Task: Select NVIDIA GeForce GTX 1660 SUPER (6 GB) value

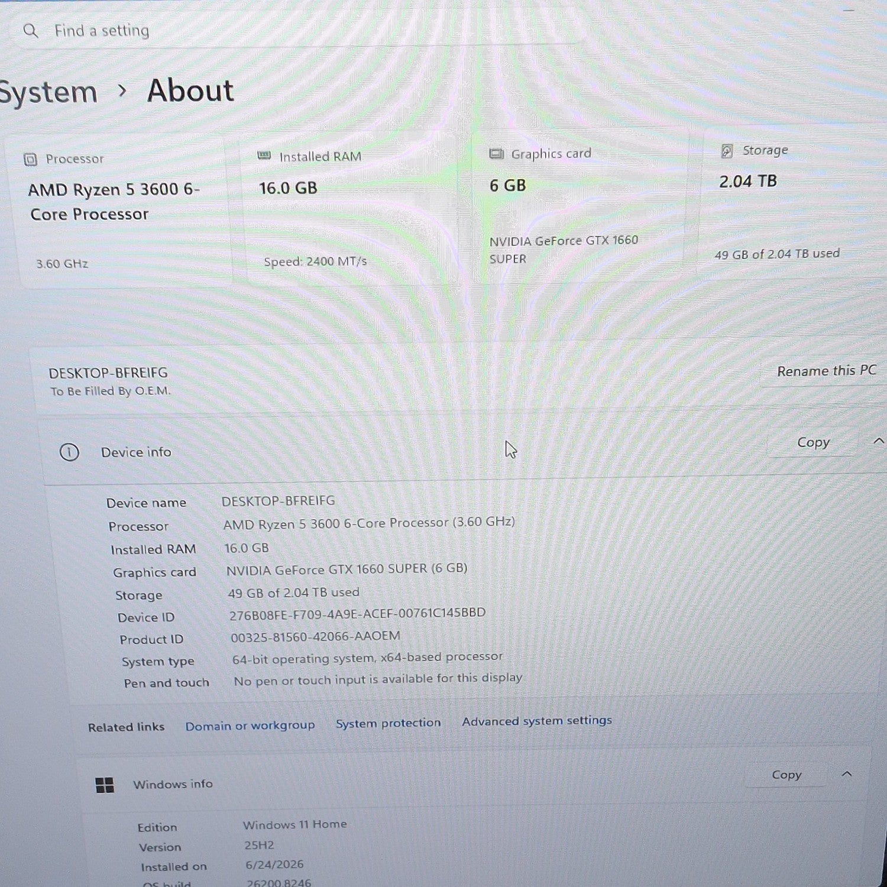Action: coord(347,569)
